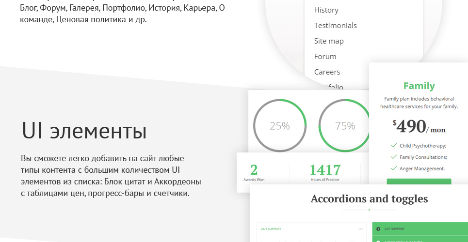468x242 pixels.
Task: Click the Accordions and toggles heading
Action: point(369,199)
